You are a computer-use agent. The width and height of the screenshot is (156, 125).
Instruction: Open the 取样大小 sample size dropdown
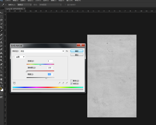click(24, 5)
